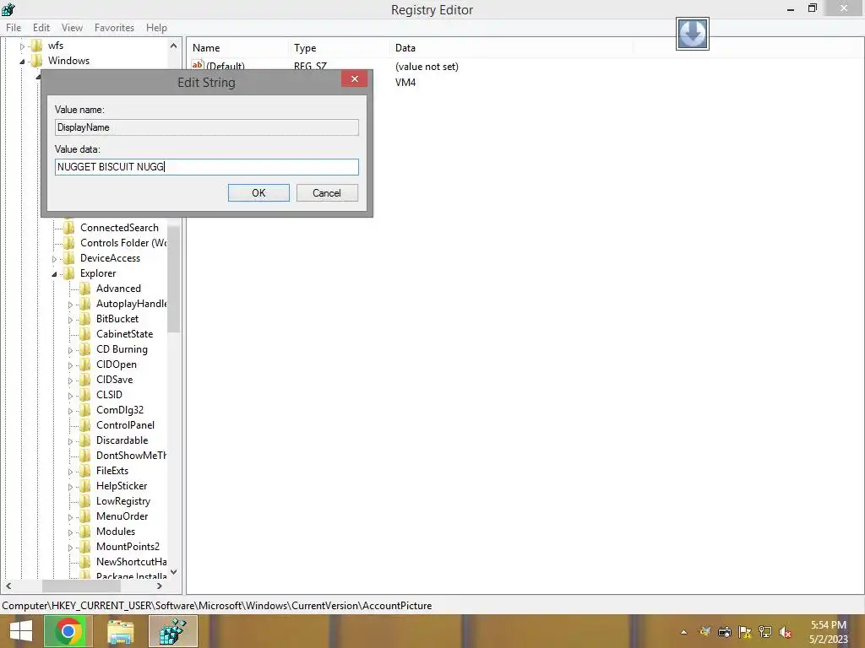
Task: Select the Windows folder icon
Action: [x=37, y=61]
